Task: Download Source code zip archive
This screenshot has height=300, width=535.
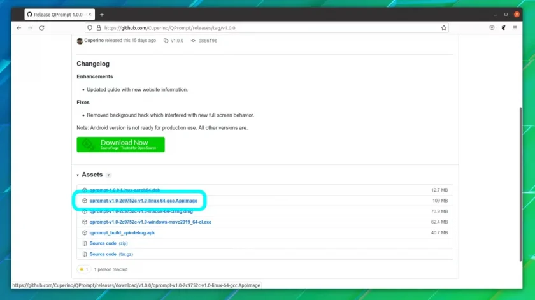Action: (x=108, y=243)
